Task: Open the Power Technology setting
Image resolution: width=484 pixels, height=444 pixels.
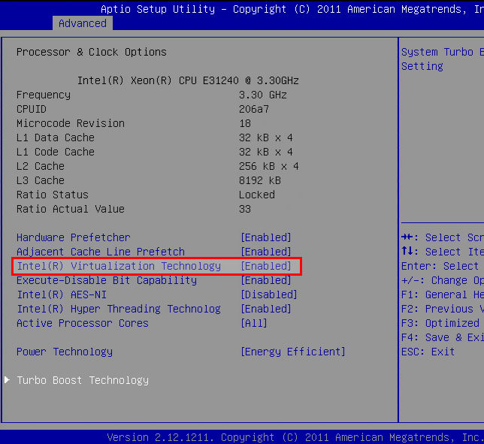Action: [65, 352]
